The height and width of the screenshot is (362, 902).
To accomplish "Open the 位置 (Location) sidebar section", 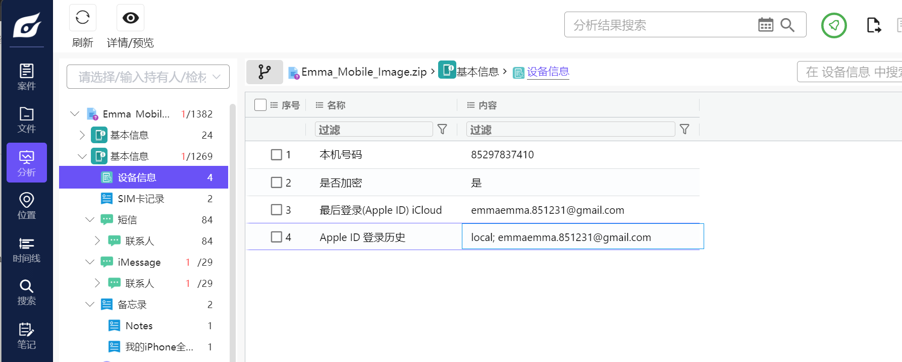I will click(x=27, y=206).
